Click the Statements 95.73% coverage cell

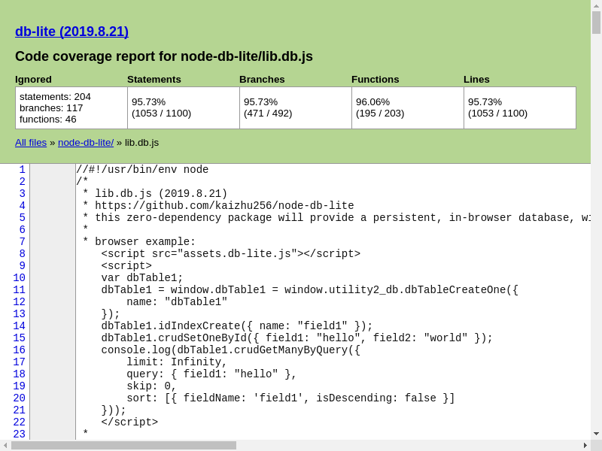184,107
